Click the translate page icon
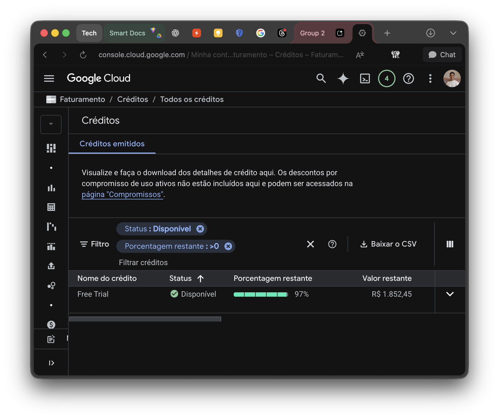The image size is (499, 419). pos(360,55)
